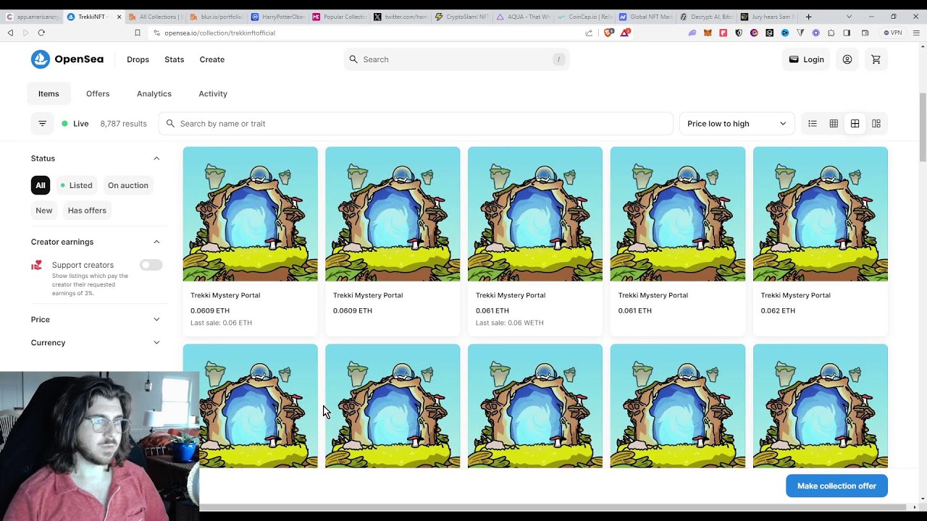Select the large grid view icon
Viewport: 927px width, 521px height.
(x=855, y=124)
